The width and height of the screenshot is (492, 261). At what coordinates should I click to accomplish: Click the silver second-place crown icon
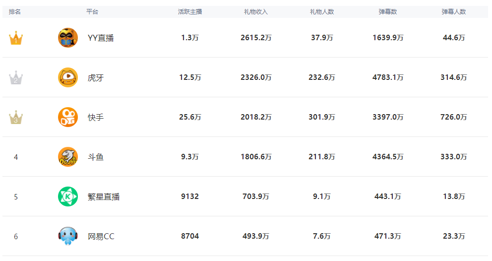16,78
